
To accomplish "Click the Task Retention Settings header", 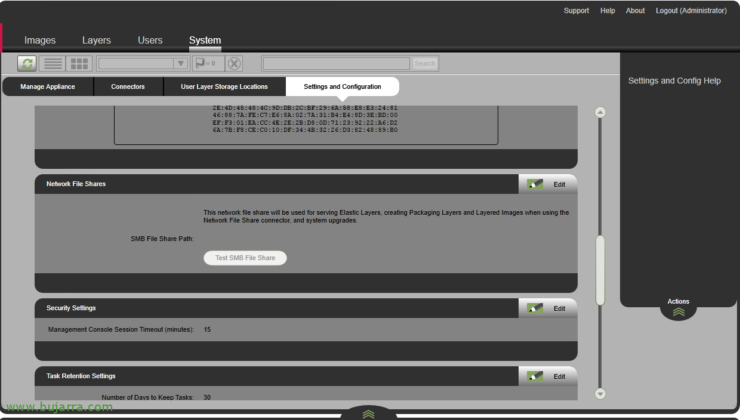I will [x=81, y=376].
